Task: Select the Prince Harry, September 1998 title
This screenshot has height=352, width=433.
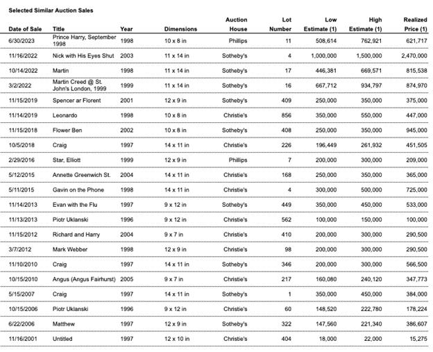Action: [84, 40]
